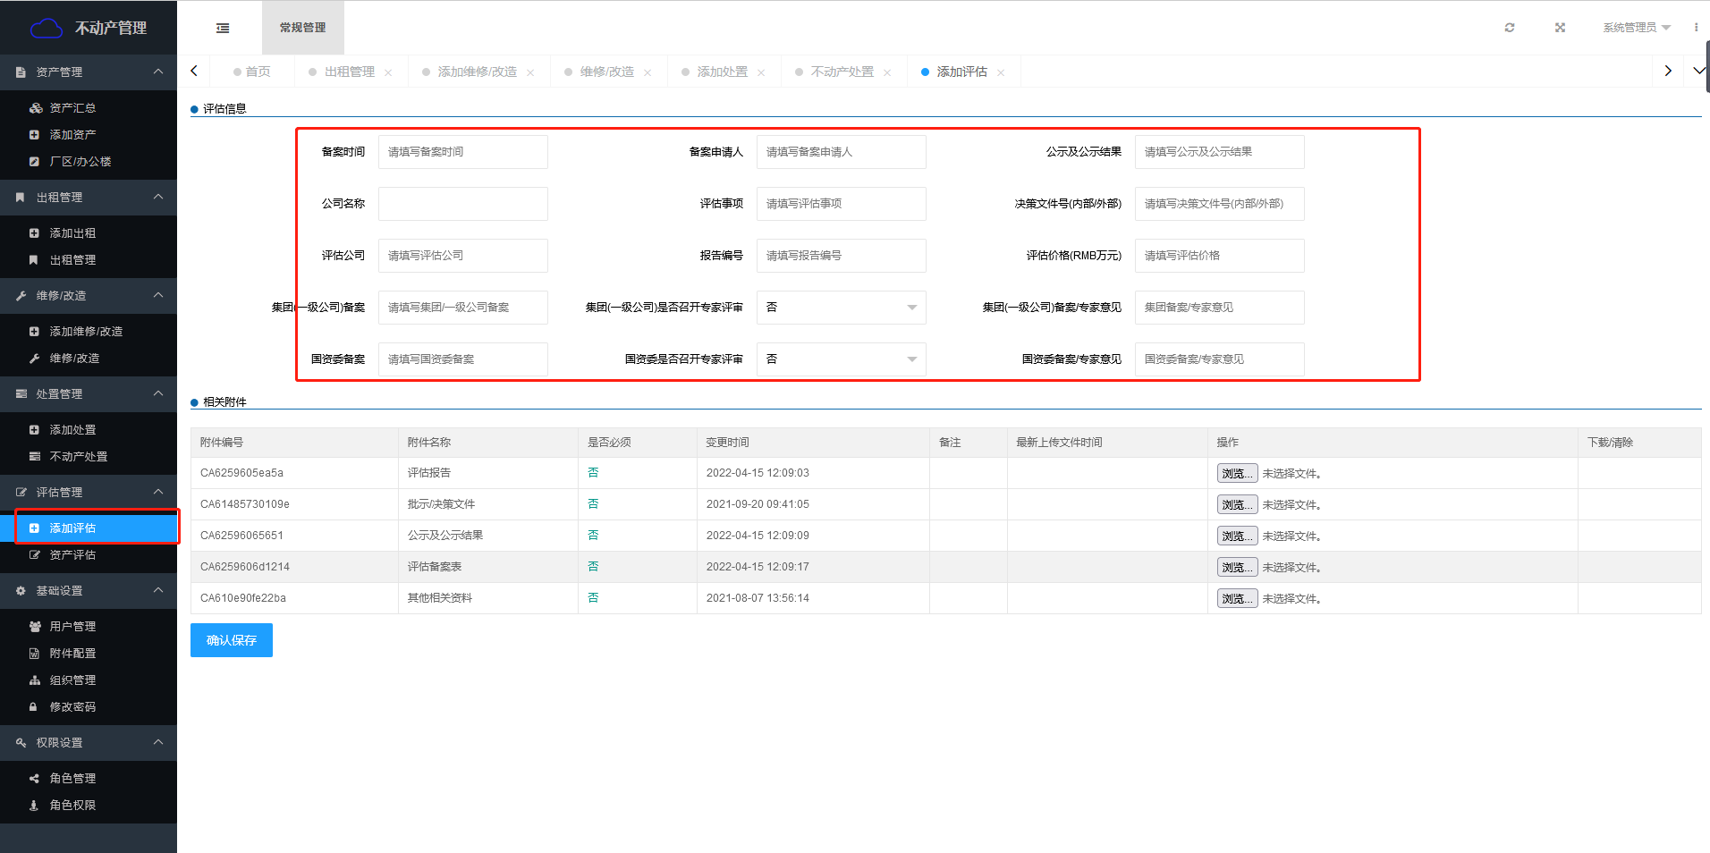Close the 添加维修/改造 tab
The image size is (1710, 853).
(530, 72)
